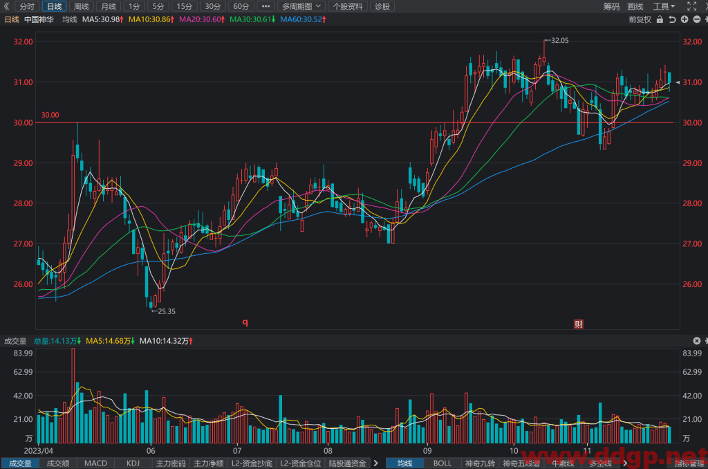Expand the 多周期图 dropdown

pyautogui.click(x=301, y=6)
